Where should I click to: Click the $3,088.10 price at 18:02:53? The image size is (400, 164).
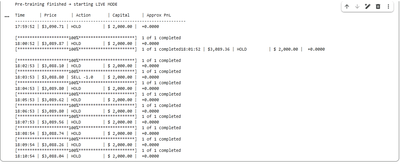pos(53,66)
